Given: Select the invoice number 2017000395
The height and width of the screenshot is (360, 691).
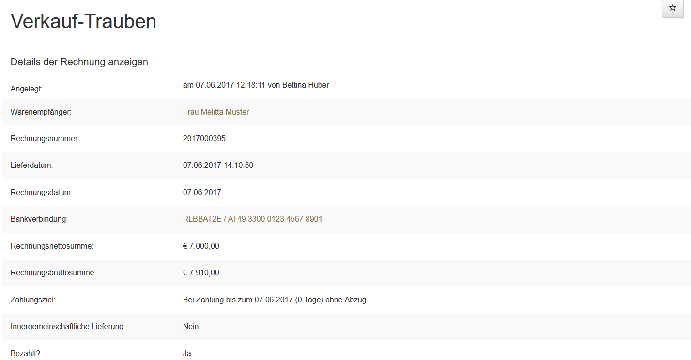Looking at the screenshot, I should point(204,139).
